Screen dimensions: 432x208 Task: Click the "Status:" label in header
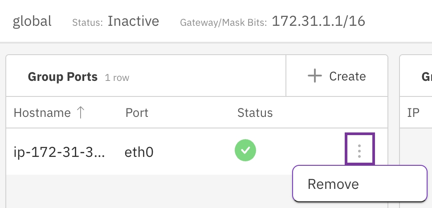click(88, 22)
